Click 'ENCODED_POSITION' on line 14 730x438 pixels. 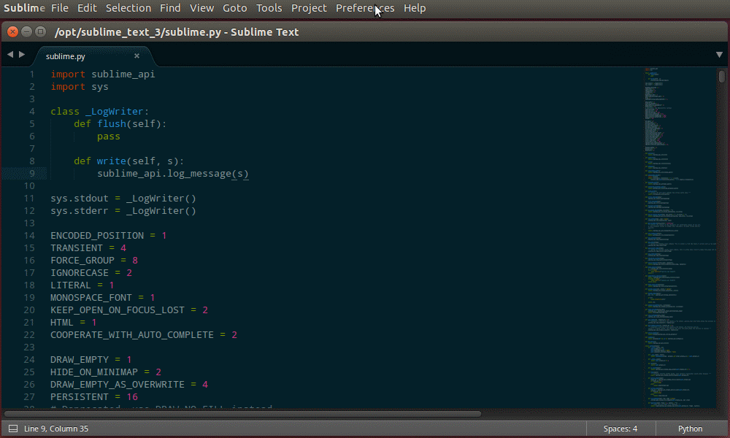pyautogui.click(x=97, y=236)
